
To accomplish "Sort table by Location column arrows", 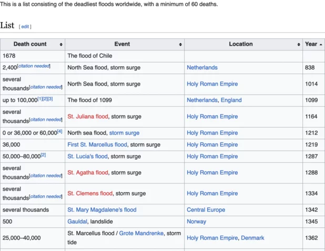I will (298, 45).
